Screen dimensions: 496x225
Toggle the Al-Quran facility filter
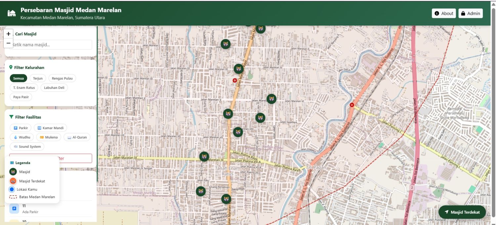click(77, 137)
